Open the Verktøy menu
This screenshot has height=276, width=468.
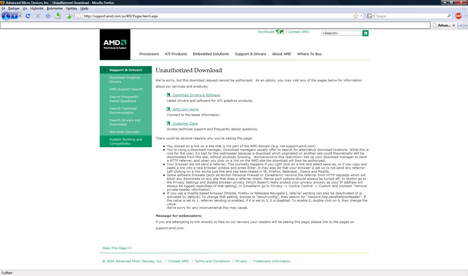[71, 8]
